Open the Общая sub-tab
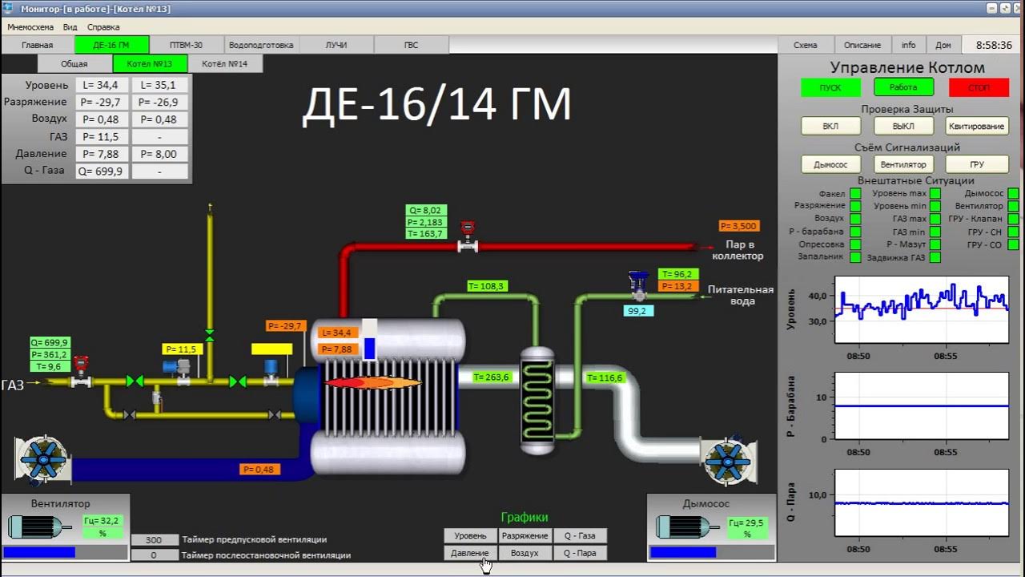This screenshot has width=1025, height=577. (74, 63)
